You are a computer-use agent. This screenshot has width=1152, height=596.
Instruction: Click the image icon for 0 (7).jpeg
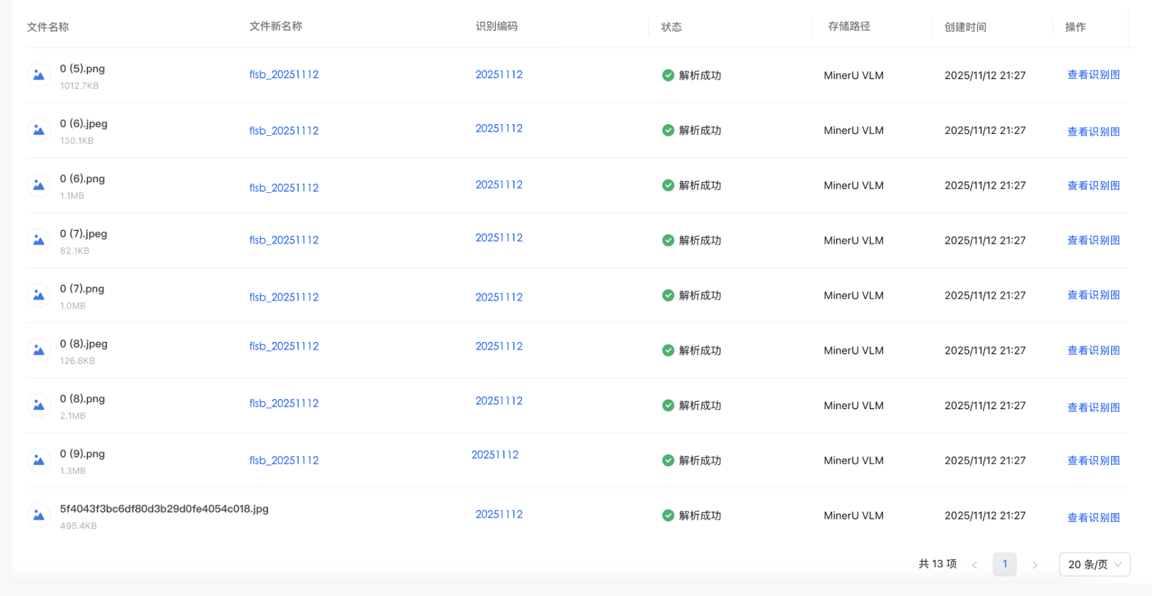(39, 240)
